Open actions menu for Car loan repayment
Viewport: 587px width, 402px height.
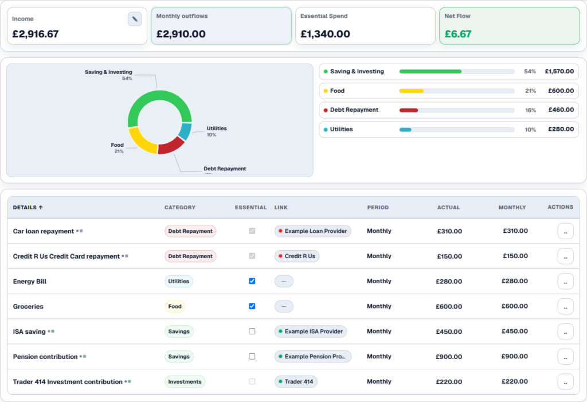565,231
